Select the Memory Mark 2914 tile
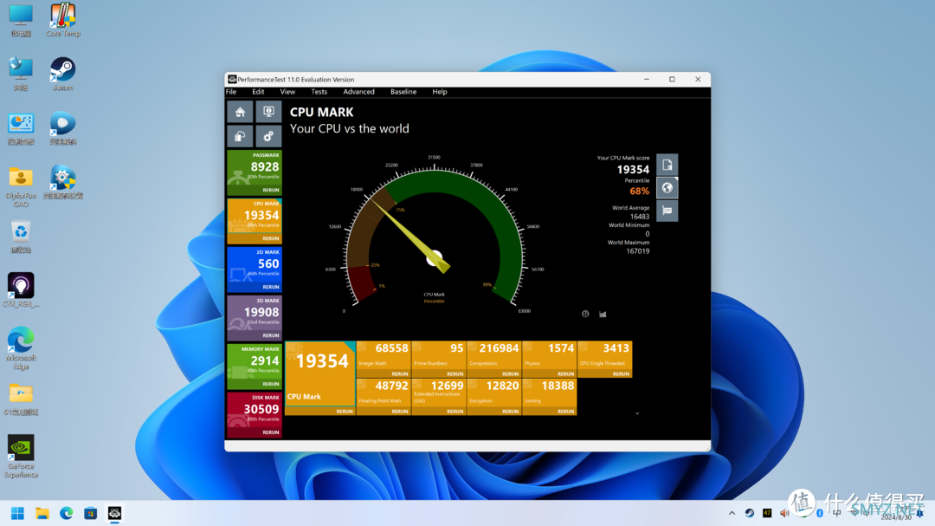Image resolution: width=935 pixels, height=526 pixels. click(254, 366)
